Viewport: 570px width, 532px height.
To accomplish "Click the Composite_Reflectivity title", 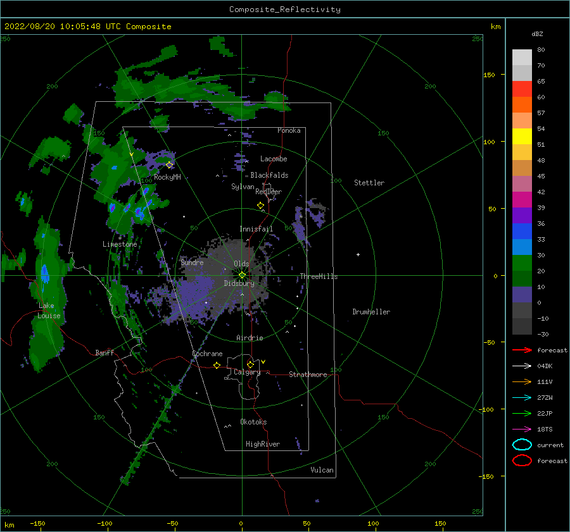I will (x=284, y=9).
